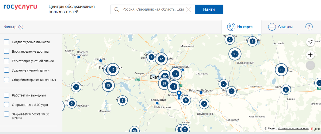The height and width of the screenshot is (134, 321).
Task: Click the Сарапулка place label on map
Action: [x=202, y=73]
